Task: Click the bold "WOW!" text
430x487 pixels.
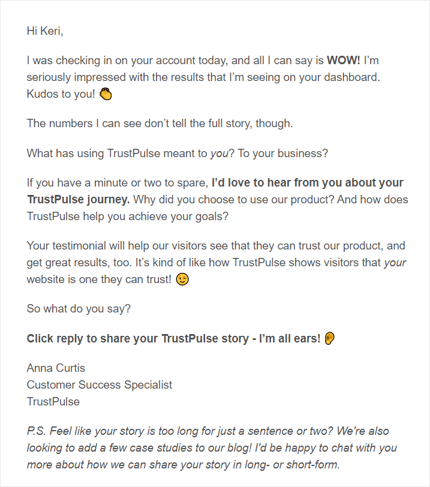Action: pyautogui.click(x=343, y=61)
